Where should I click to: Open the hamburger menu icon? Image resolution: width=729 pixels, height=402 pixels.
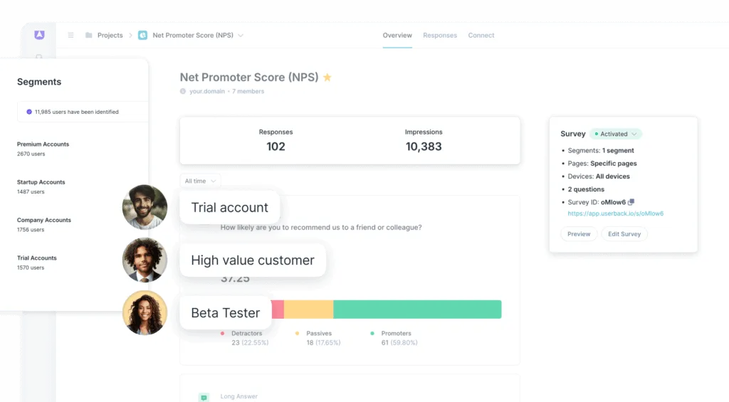click(70, 36)
